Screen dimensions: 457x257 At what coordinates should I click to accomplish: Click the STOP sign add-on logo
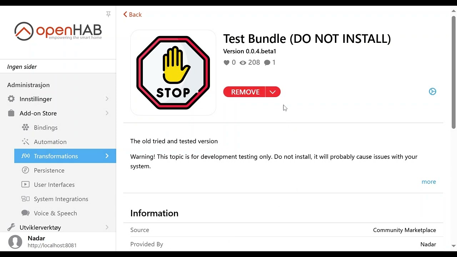[173, 72]
